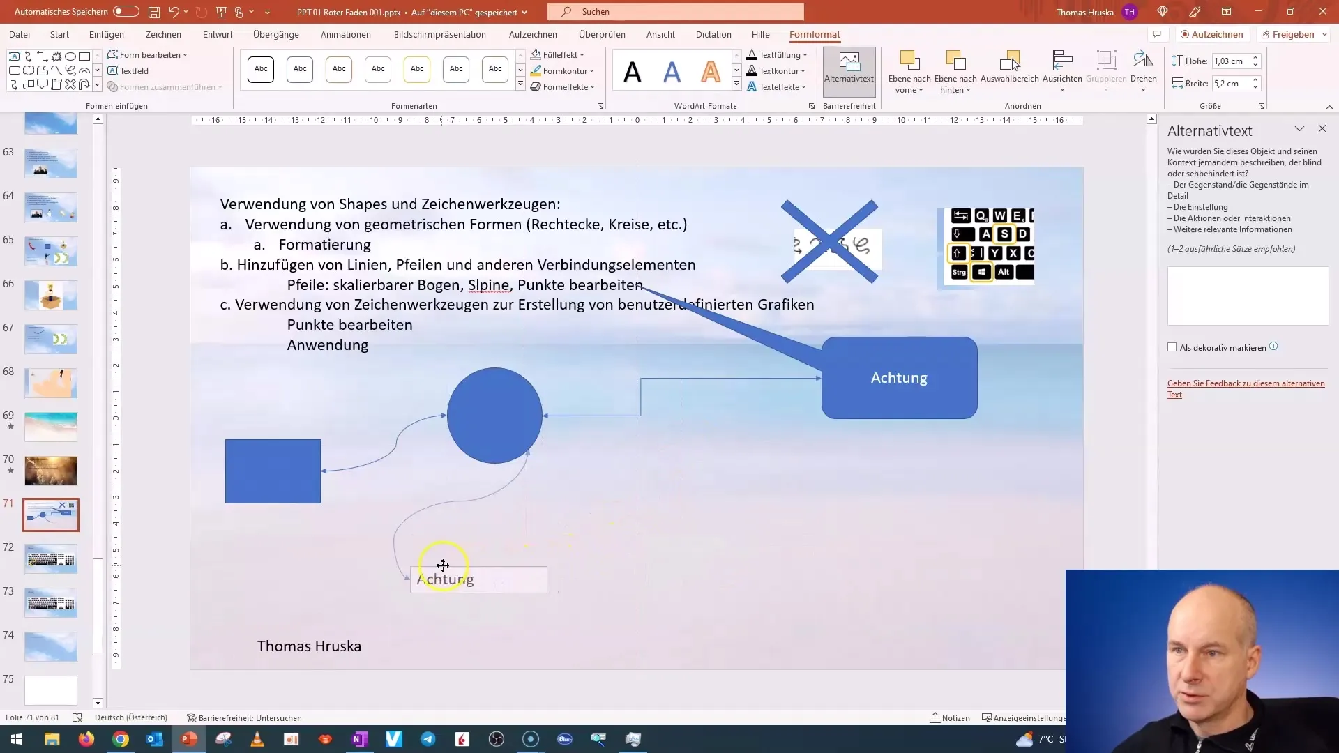Select the orange WordArt A style

click(x=711, y=71)
